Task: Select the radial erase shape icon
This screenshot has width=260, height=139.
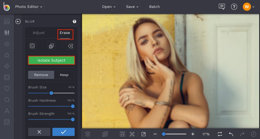Action: (32, 46)
